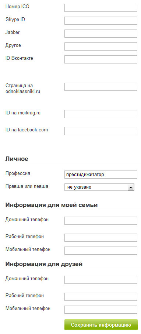Screen dimensions: 141x334
Task: Open the Правша или левша dropdown
Action: [x=99, y=187]
